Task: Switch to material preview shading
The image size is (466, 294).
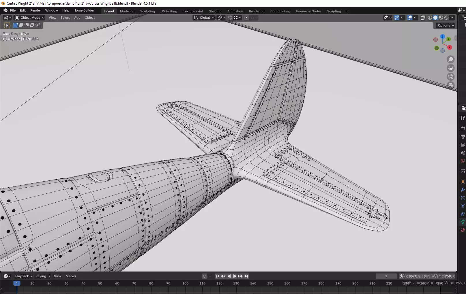Action: (x=441, y=18)
